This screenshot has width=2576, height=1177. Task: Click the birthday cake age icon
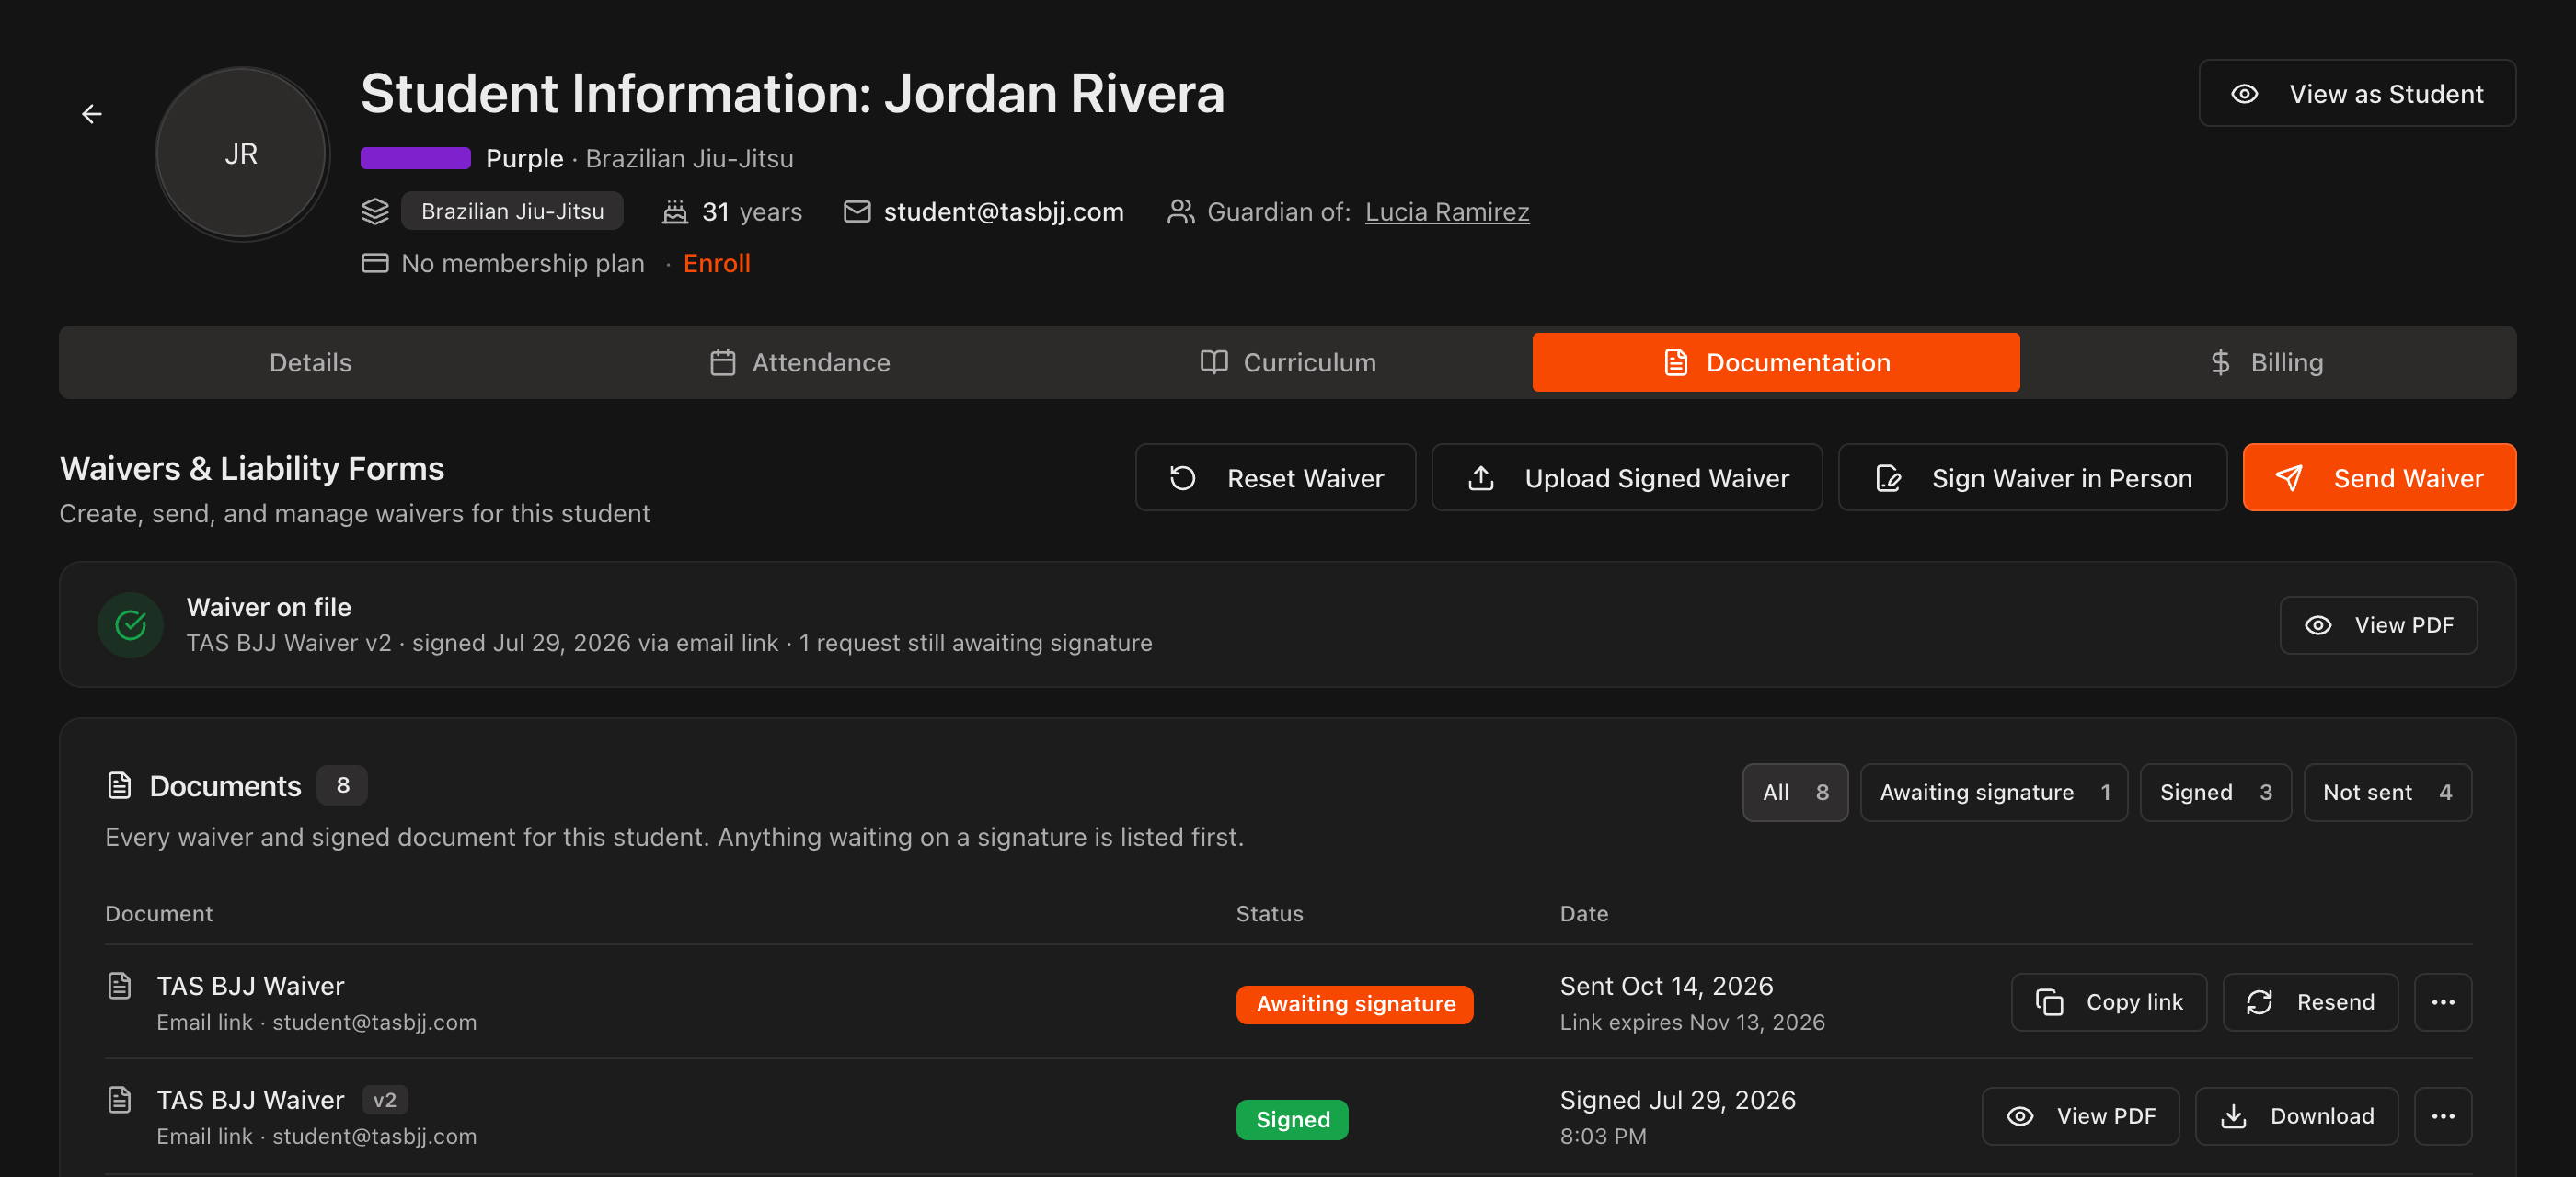pyautogui.click(x=675, y=211)
